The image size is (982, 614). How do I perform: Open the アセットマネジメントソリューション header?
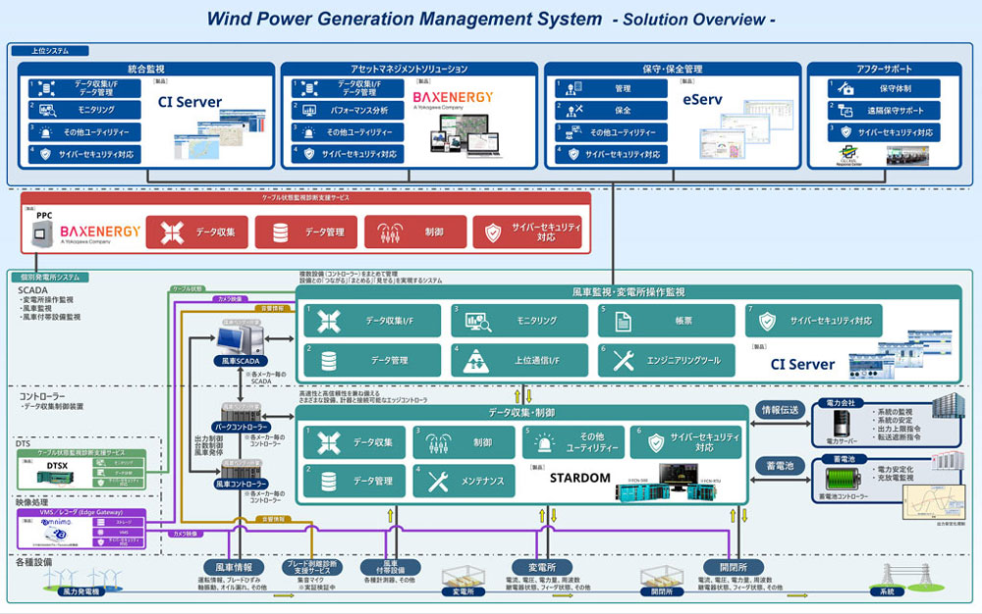(409, 69)
